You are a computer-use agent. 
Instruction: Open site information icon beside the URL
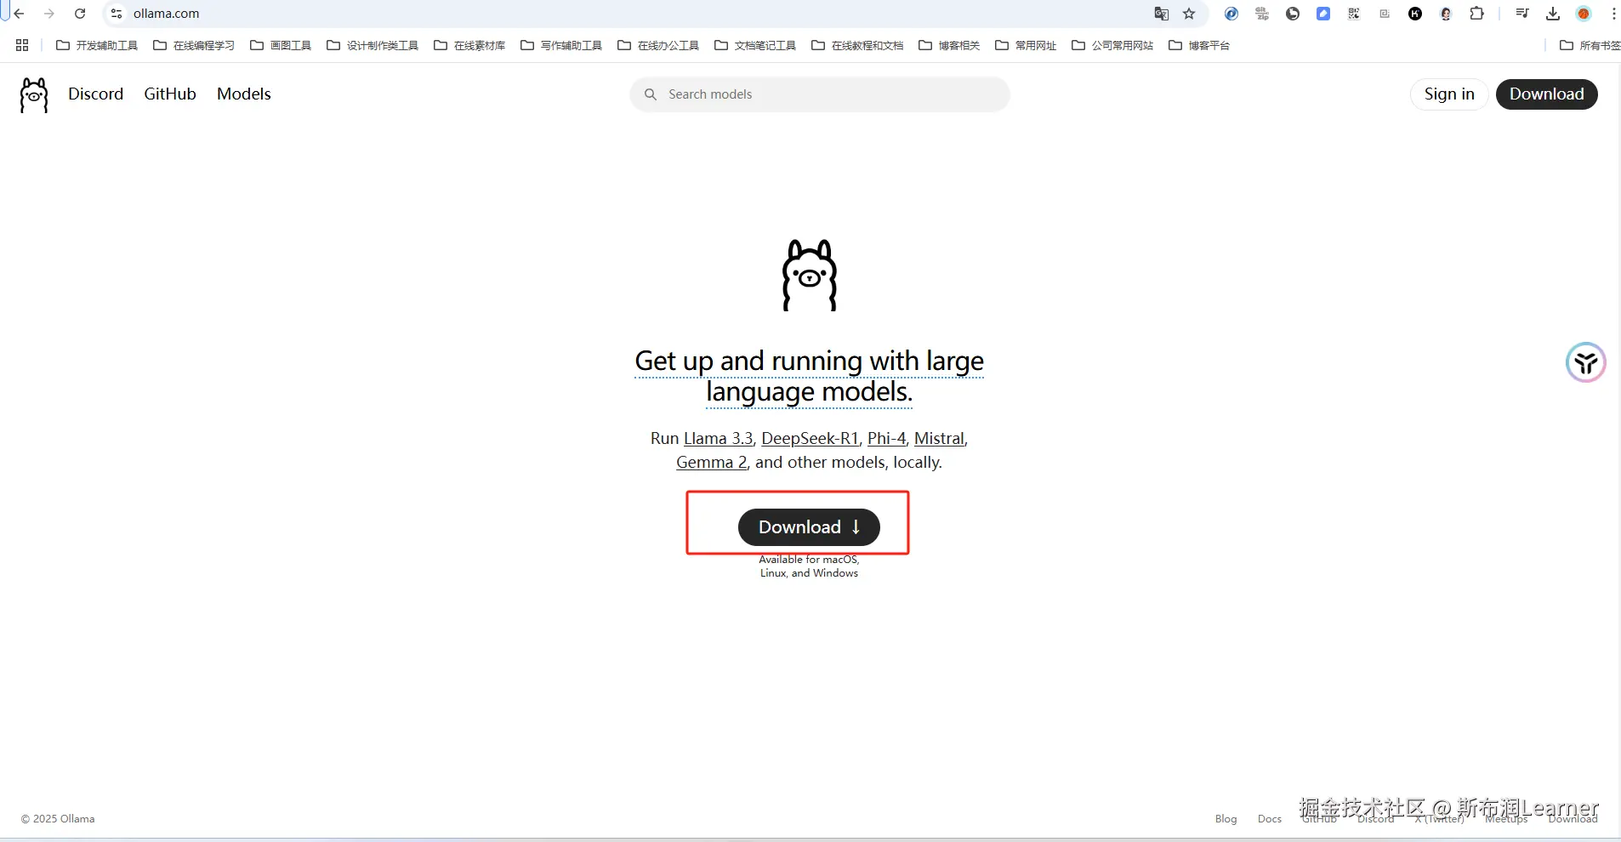[x=117, y=14]
